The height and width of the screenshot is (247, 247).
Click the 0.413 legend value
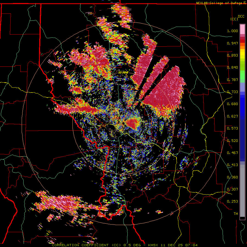[232, 165]
